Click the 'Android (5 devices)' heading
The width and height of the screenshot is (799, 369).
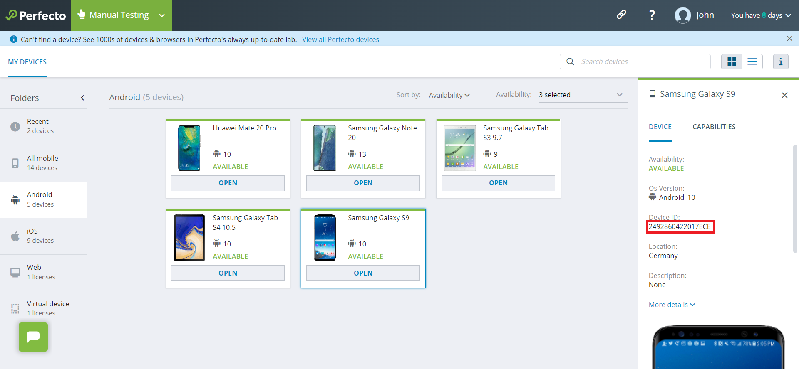coord(146,97)
